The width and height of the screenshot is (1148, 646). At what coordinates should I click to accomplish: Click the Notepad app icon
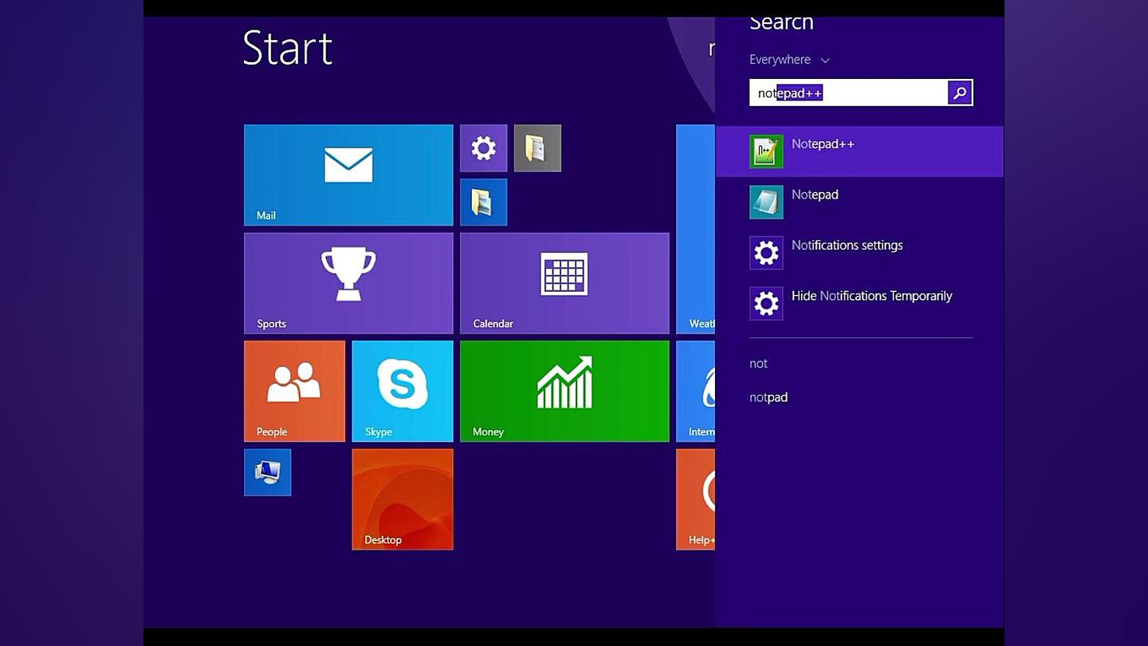point(766,202)
